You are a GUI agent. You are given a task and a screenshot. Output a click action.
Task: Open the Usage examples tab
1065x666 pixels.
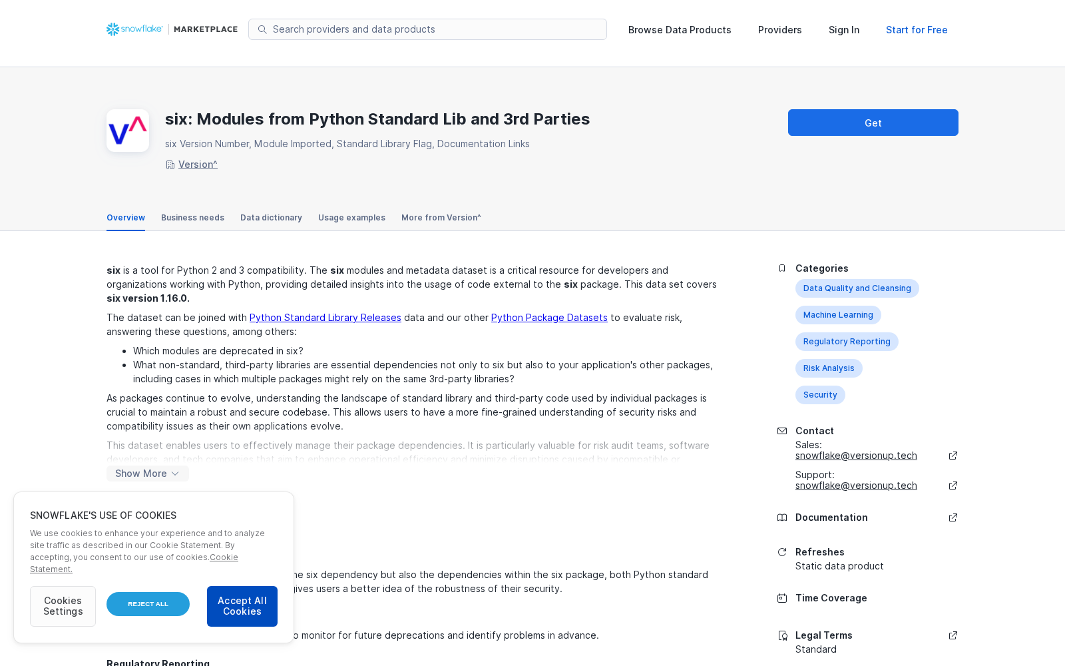pos(351,218)
